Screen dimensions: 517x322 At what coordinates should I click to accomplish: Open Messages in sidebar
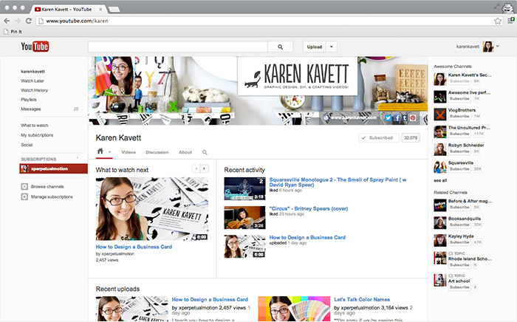coord(31,109)
